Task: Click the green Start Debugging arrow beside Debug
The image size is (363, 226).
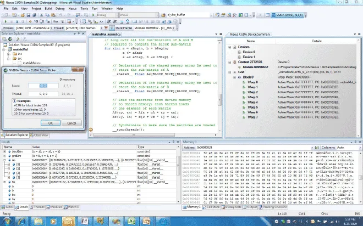Action: [94, 15]
